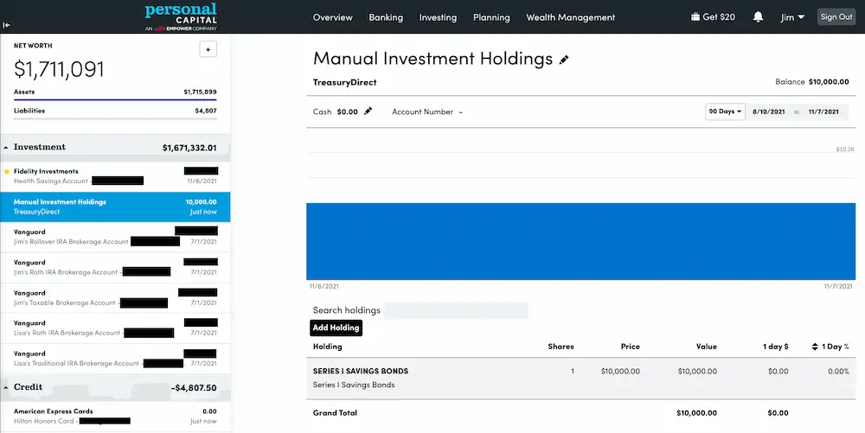The width and height of the screenshot is (865, 433).
Task: Focus the Search holdings field
Action: (x=456, y=310)
